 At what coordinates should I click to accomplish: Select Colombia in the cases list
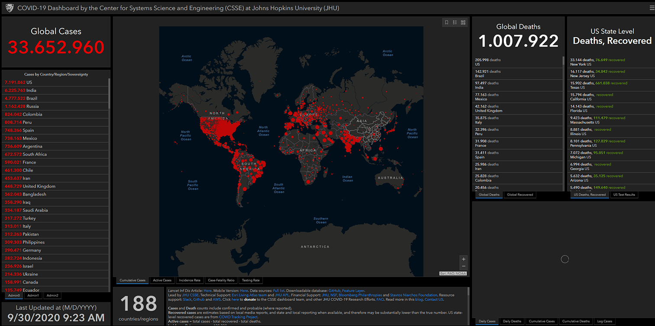(x=55, y=114)
